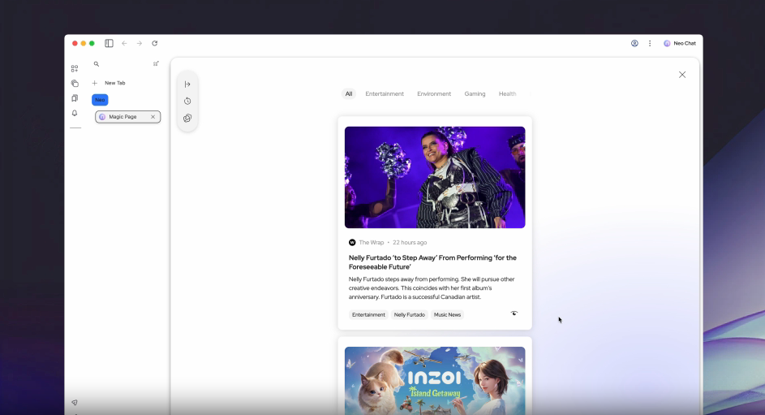
Task: Click the reload page icon
Action: (154, 43)
